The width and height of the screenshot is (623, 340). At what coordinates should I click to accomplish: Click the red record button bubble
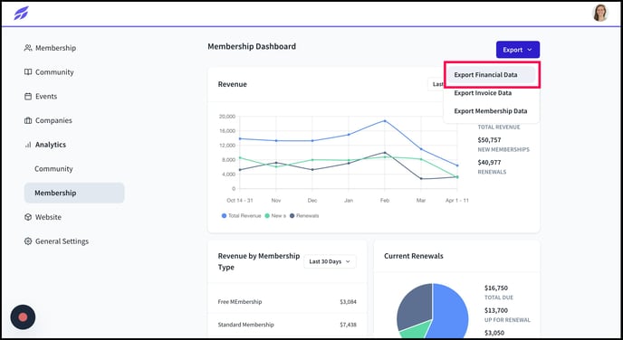point(23,317)
